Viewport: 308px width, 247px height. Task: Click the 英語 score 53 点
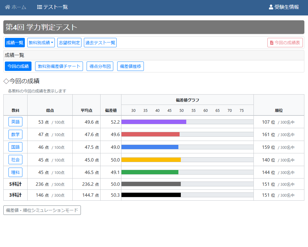pos(44,122)
